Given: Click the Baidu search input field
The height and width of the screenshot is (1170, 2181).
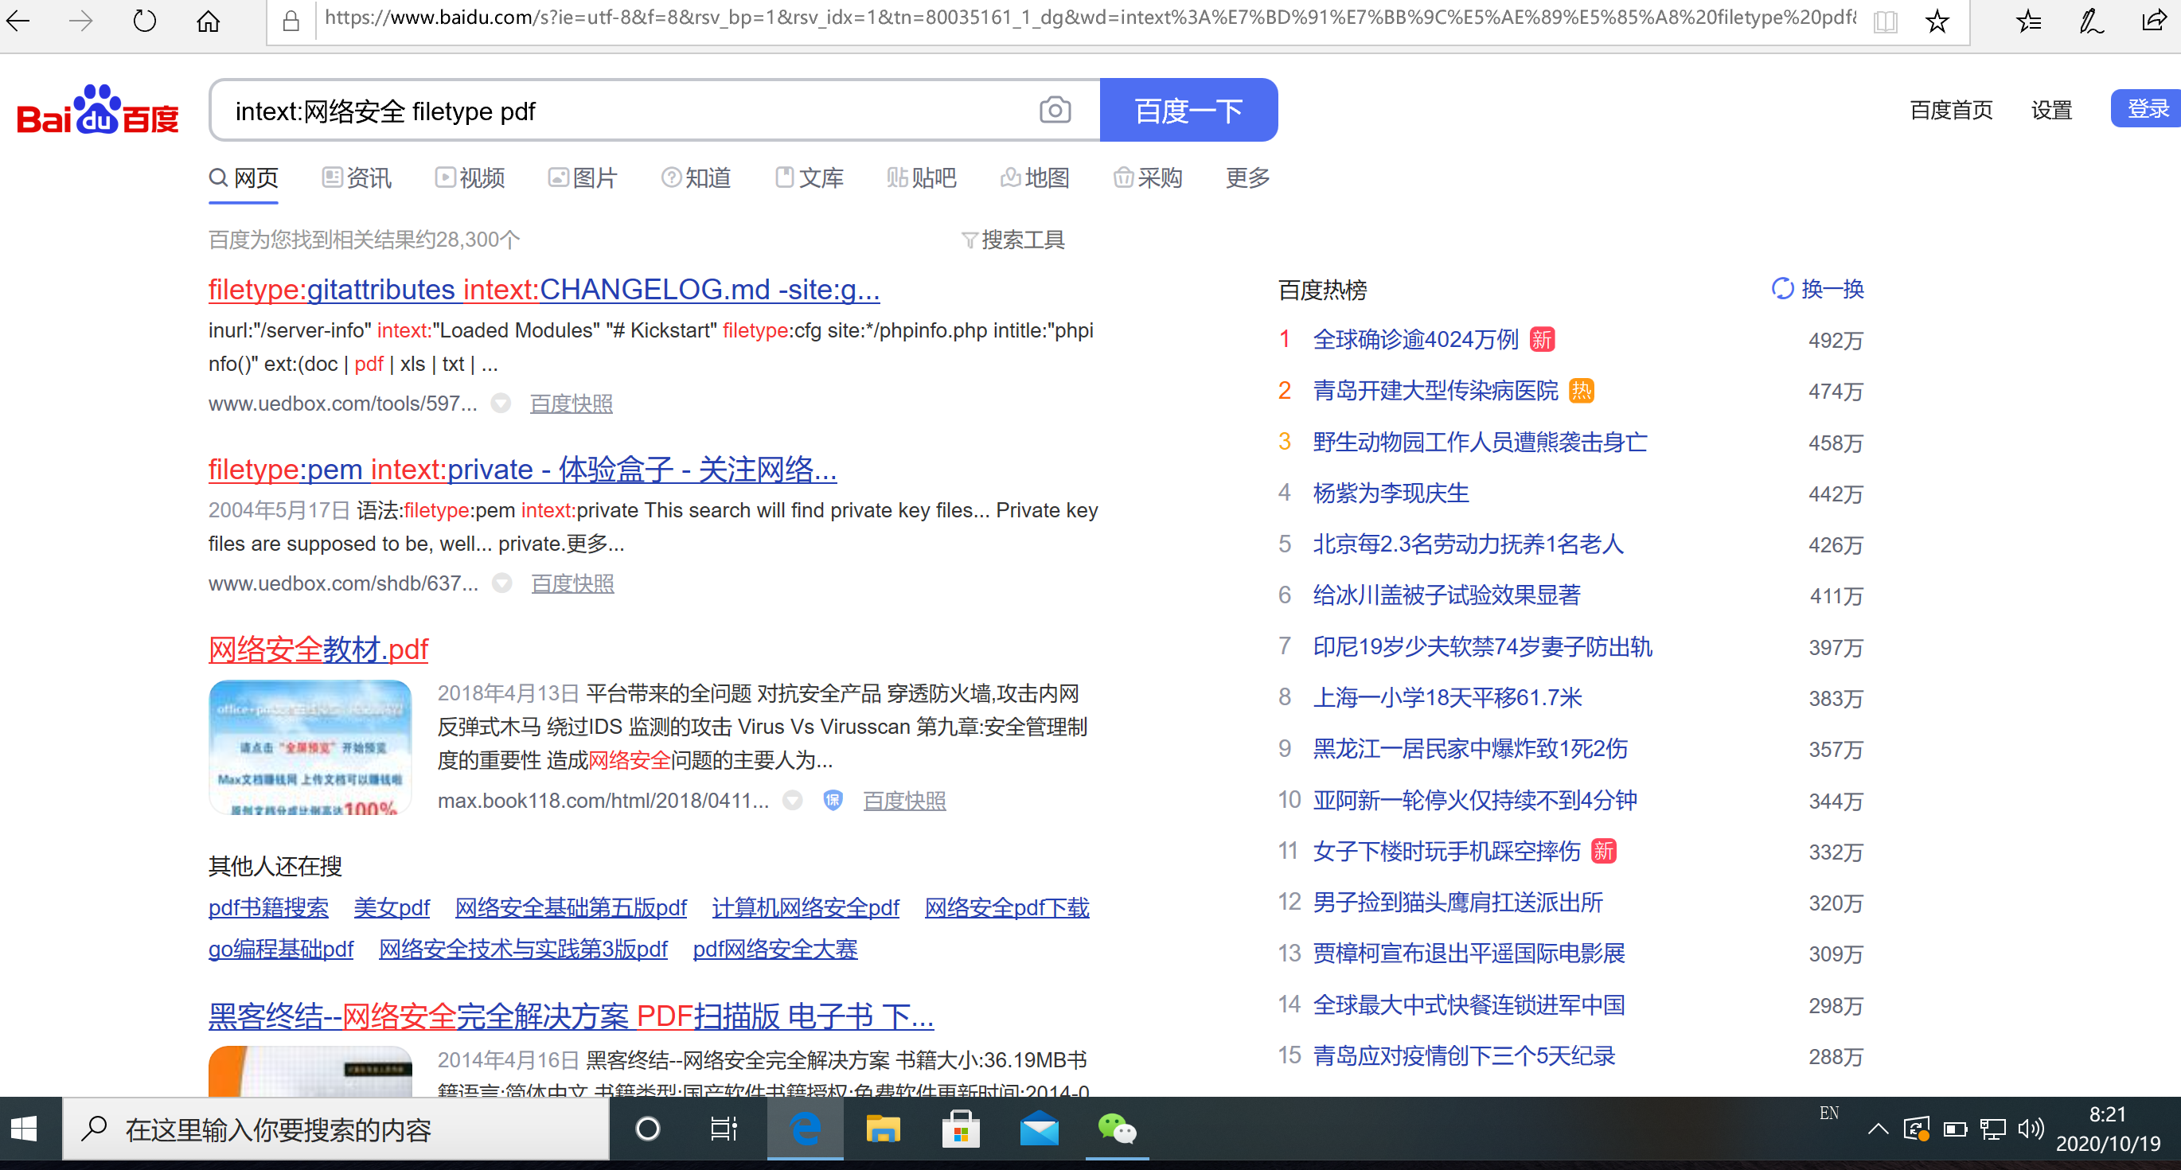Looking at the screenshot, I should 618,111.
